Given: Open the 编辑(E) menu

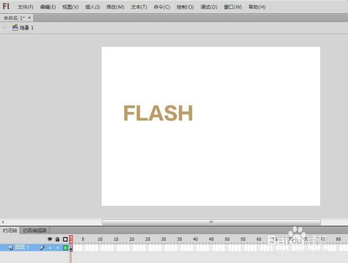Looking at the screenshot, I should coord(48,7).
